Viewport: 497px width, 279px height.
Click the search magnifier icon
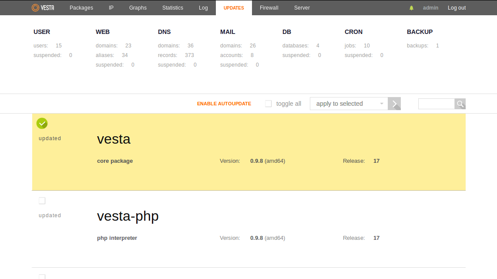[x=460, y=104]
